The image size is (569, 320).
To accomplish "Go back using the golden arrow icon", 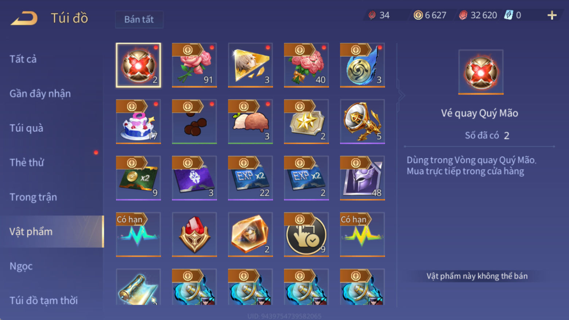I will 24,18.
